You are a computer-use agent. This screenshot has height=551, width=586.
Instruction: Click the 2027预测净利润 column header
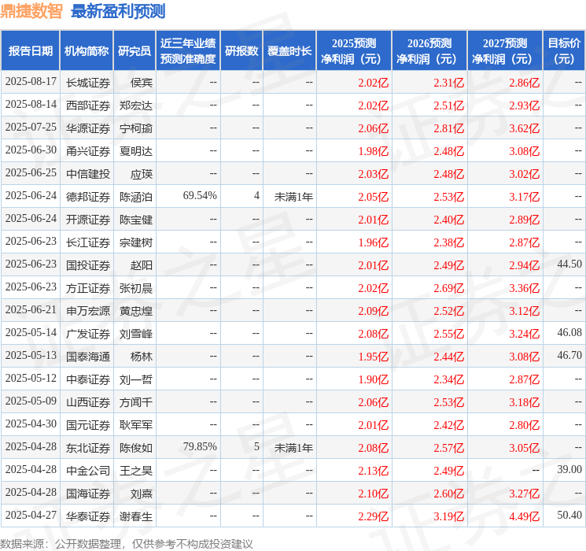505,51
